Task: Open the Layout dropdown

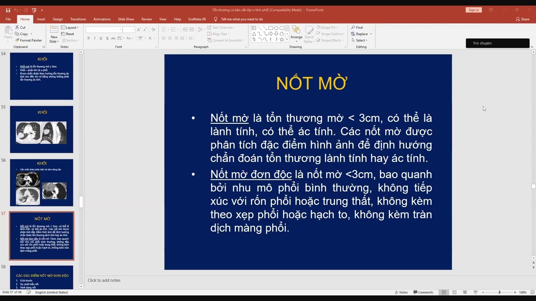Action: pos(70,28)
